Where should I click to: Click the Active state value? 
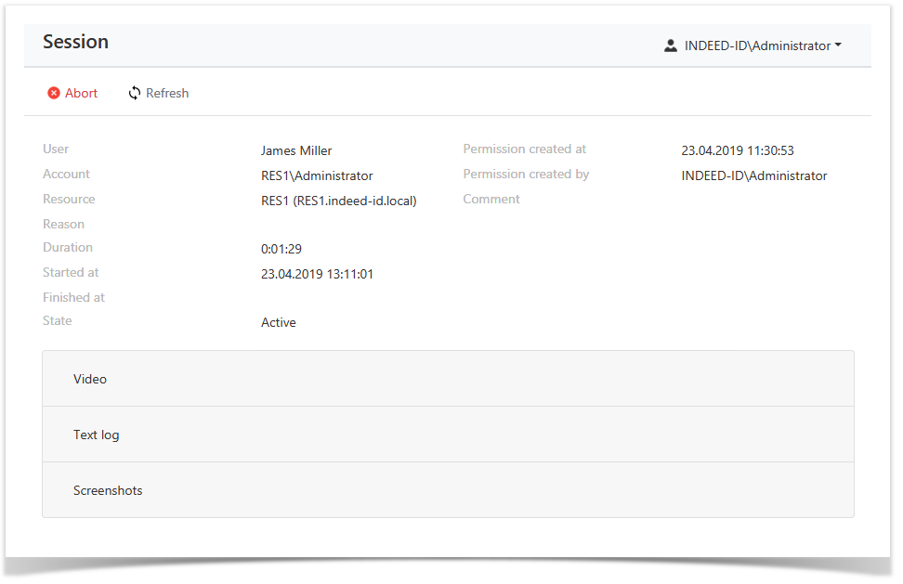tap(279, 322)
